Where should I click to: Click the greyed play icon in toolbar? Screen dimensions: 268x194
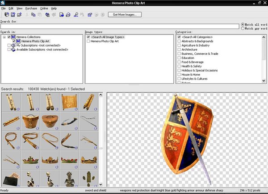(x=96, y=15)
